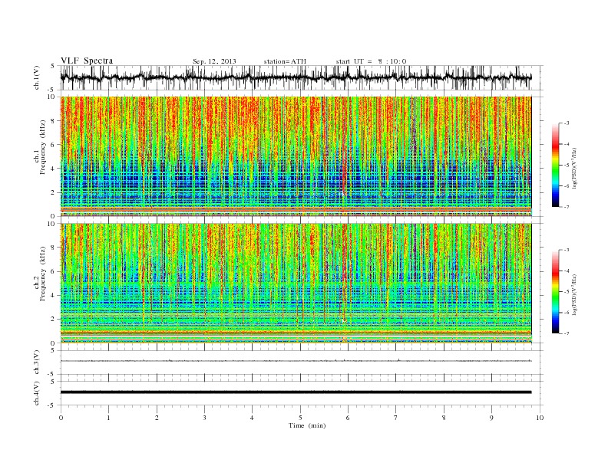
Task: Click the "-7" tick on the ch.2 colorbar
Action: tap(566, 333)
